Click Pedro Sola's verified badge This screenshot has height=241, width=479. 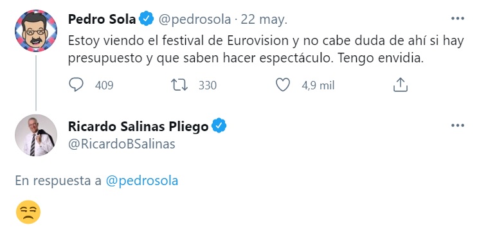[x=147, y=19]
